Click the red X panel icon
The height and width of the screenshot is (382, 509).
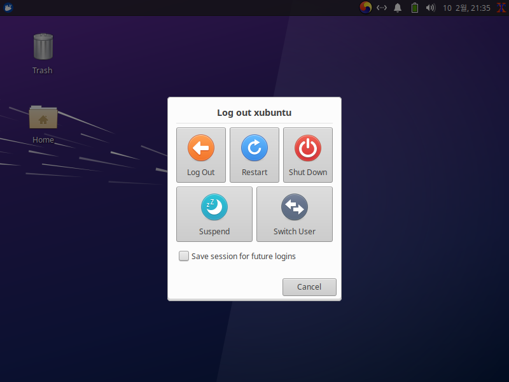[501, 8]
